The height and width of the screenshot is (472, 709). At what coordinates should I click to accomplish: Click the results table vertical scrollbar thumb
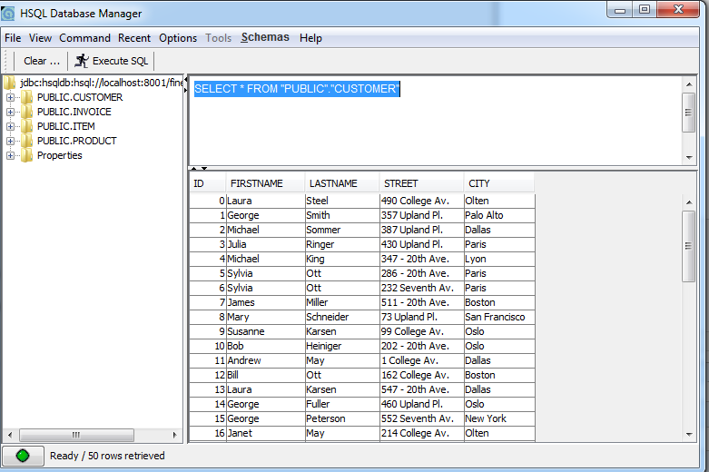(x=689, y=246)
